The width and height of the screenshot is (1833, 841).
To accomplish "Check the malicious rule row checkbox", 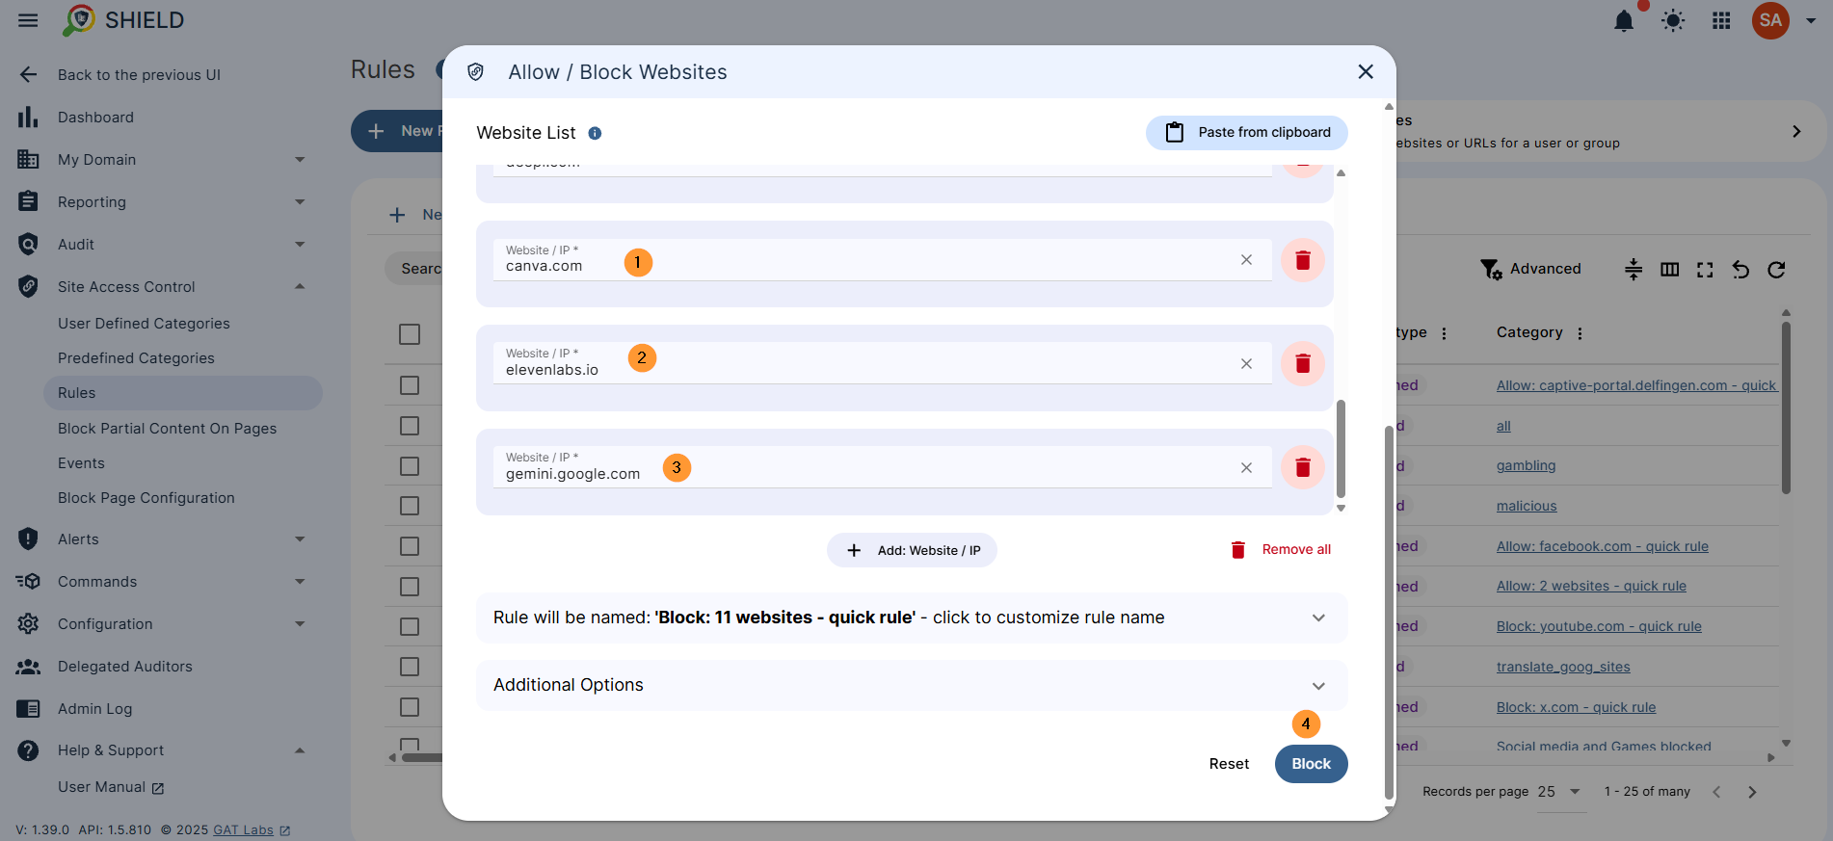I will tap(410, 506).
